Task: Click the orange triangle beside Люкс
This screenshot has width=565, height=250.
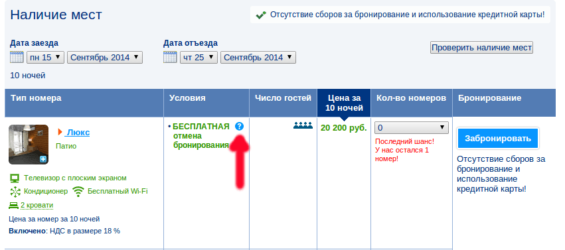Action: pos(60,133)
